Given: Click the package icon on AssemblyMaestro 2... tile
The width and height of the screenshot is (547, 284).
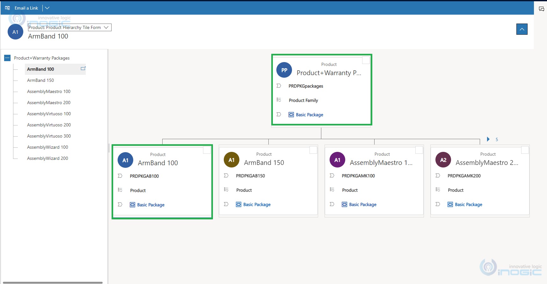Looking at the screenshot, I should (x=450, y=204).
